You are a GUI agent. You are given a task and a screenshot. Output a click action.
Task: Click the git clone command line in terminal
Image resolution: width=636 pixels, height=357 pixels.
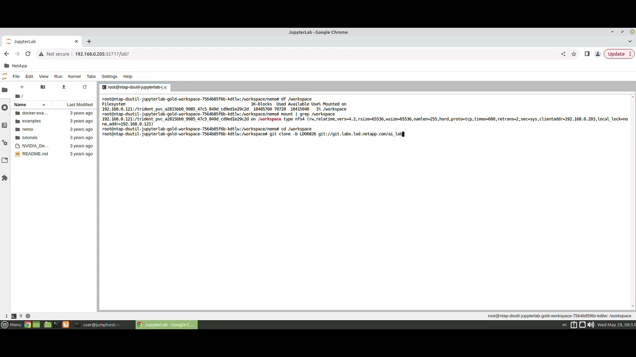coord(253,134)
